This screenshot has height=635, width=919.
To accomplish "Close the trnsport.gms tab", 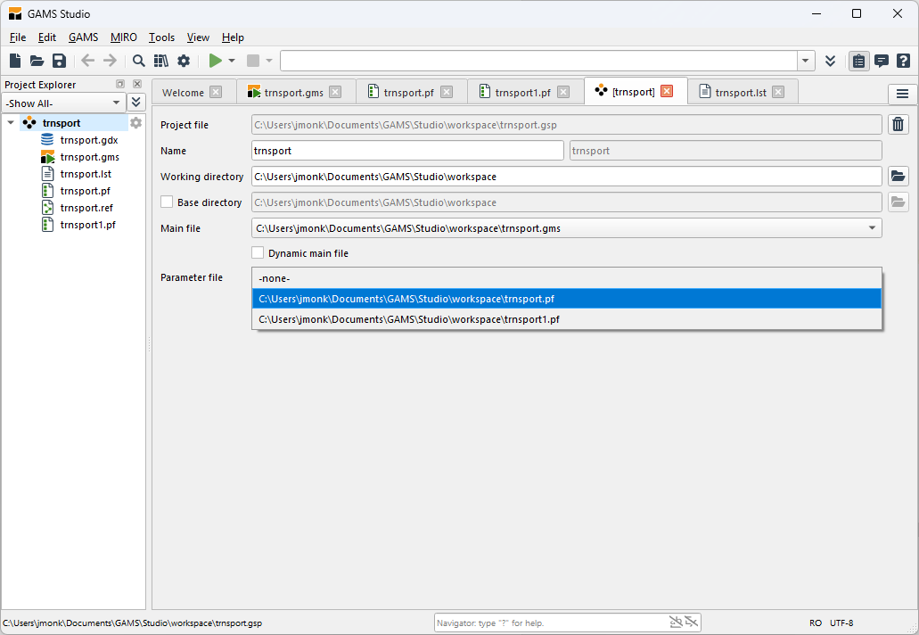I will (335, 92).
